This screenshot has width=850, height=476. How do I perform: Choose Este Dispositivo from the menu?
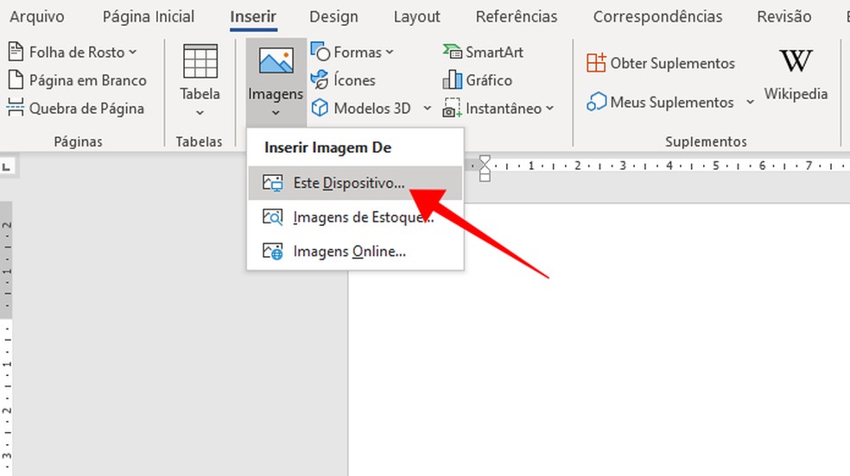(348, 183)
